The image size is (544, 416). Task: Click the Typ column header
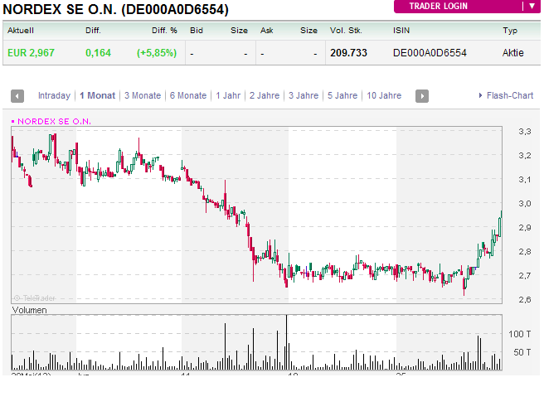tap(510, 31)
